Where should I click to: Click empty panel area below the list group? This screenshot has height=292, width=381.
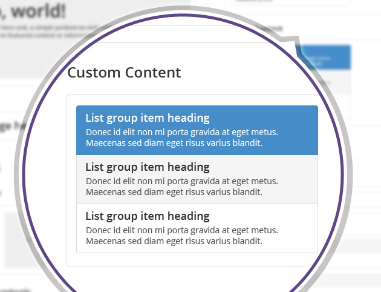[192, 260]
